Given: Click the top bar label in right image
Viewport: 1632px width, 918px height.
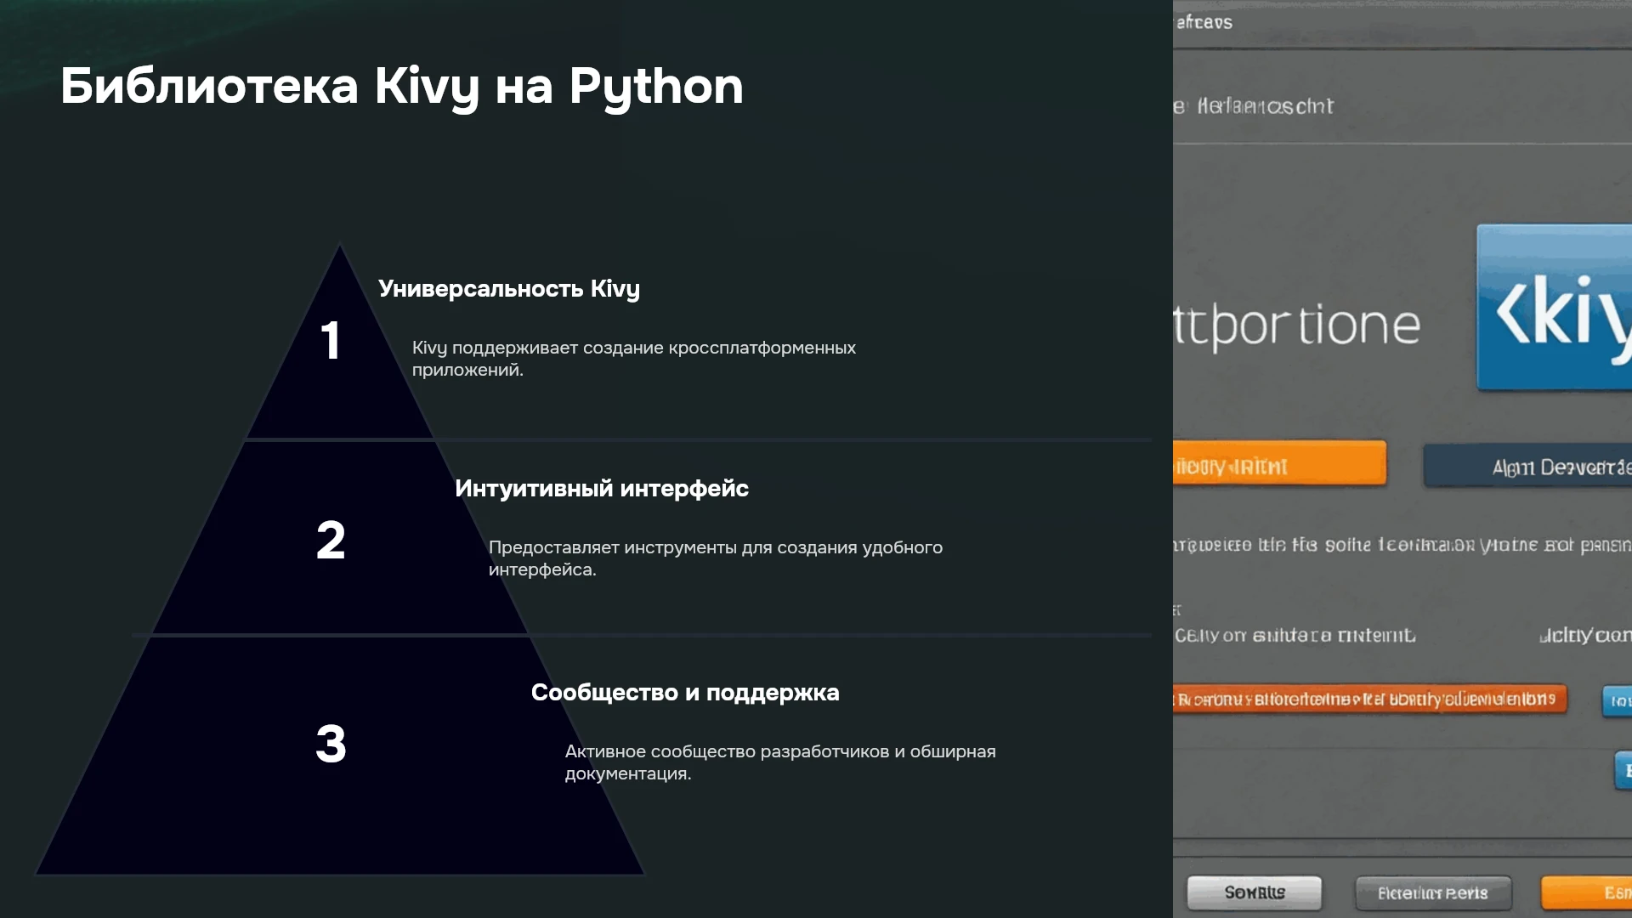Looking at the screenshot, I should point(1204,22).
